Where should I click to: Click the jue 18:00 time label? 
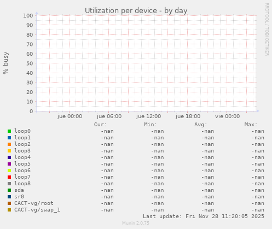(188, 116)
